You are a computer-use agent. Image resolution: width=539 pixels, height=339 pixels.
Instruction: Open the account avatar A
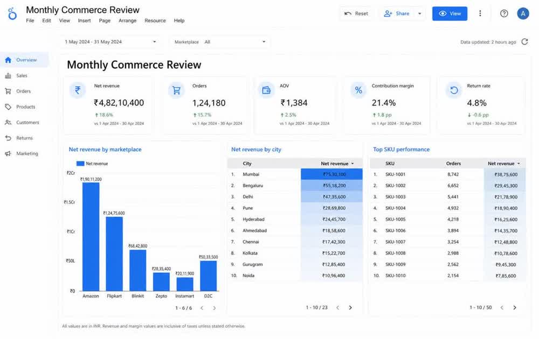[x=523, y=13]
